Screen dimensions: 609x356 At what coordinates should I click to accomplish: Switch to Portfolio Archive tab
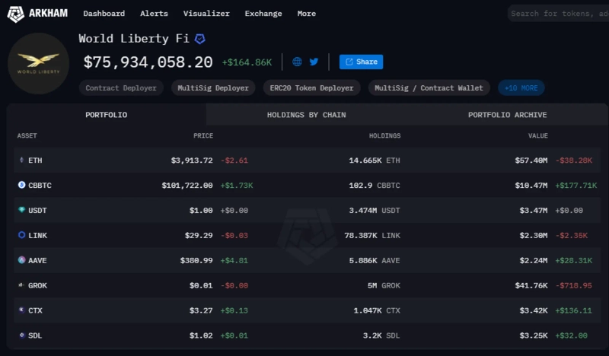507,115
